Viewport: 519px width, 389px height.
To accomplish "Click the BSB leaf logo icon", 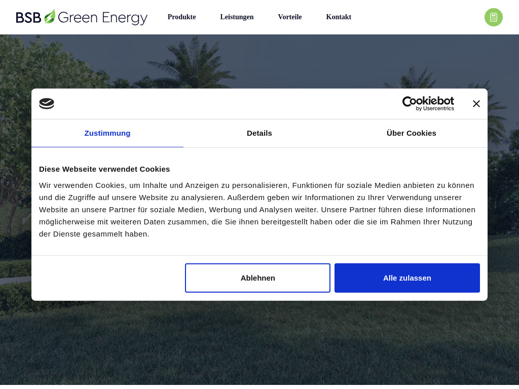I will click(x=49, y=16).
